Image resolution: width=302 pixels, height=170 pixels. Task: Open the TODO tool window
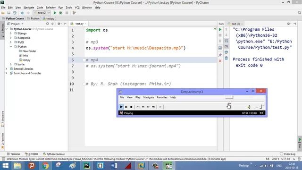32,154
